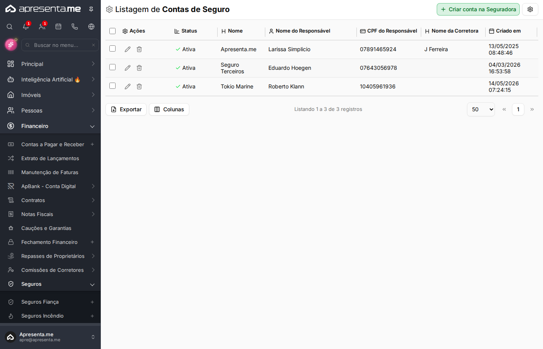The image size is (543, 349).
Task: Open notifications bell icon
Action: point(26,26)
